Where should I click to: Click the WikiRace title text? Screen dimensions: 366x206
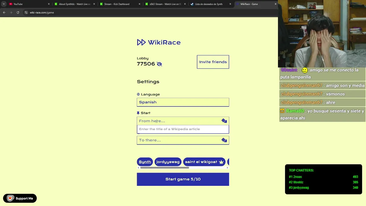point(164,42)
